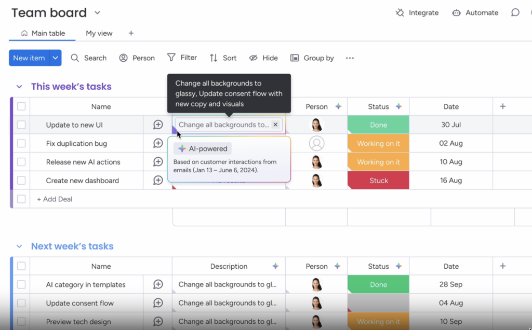Click the 28 Sep date cell
532x330 pixels.
tap(451, 284)
